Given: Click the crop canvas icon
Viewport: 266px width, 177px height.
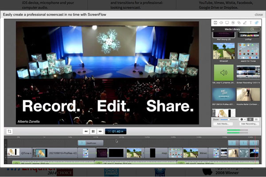Looking at the screenshot, I should coord(9,131).
